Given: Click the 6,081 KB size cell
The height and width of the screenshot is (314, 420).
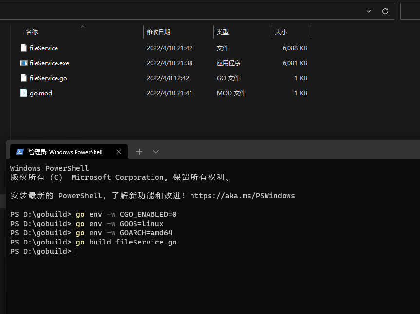Looking at the screenshot, I should 295,63.
